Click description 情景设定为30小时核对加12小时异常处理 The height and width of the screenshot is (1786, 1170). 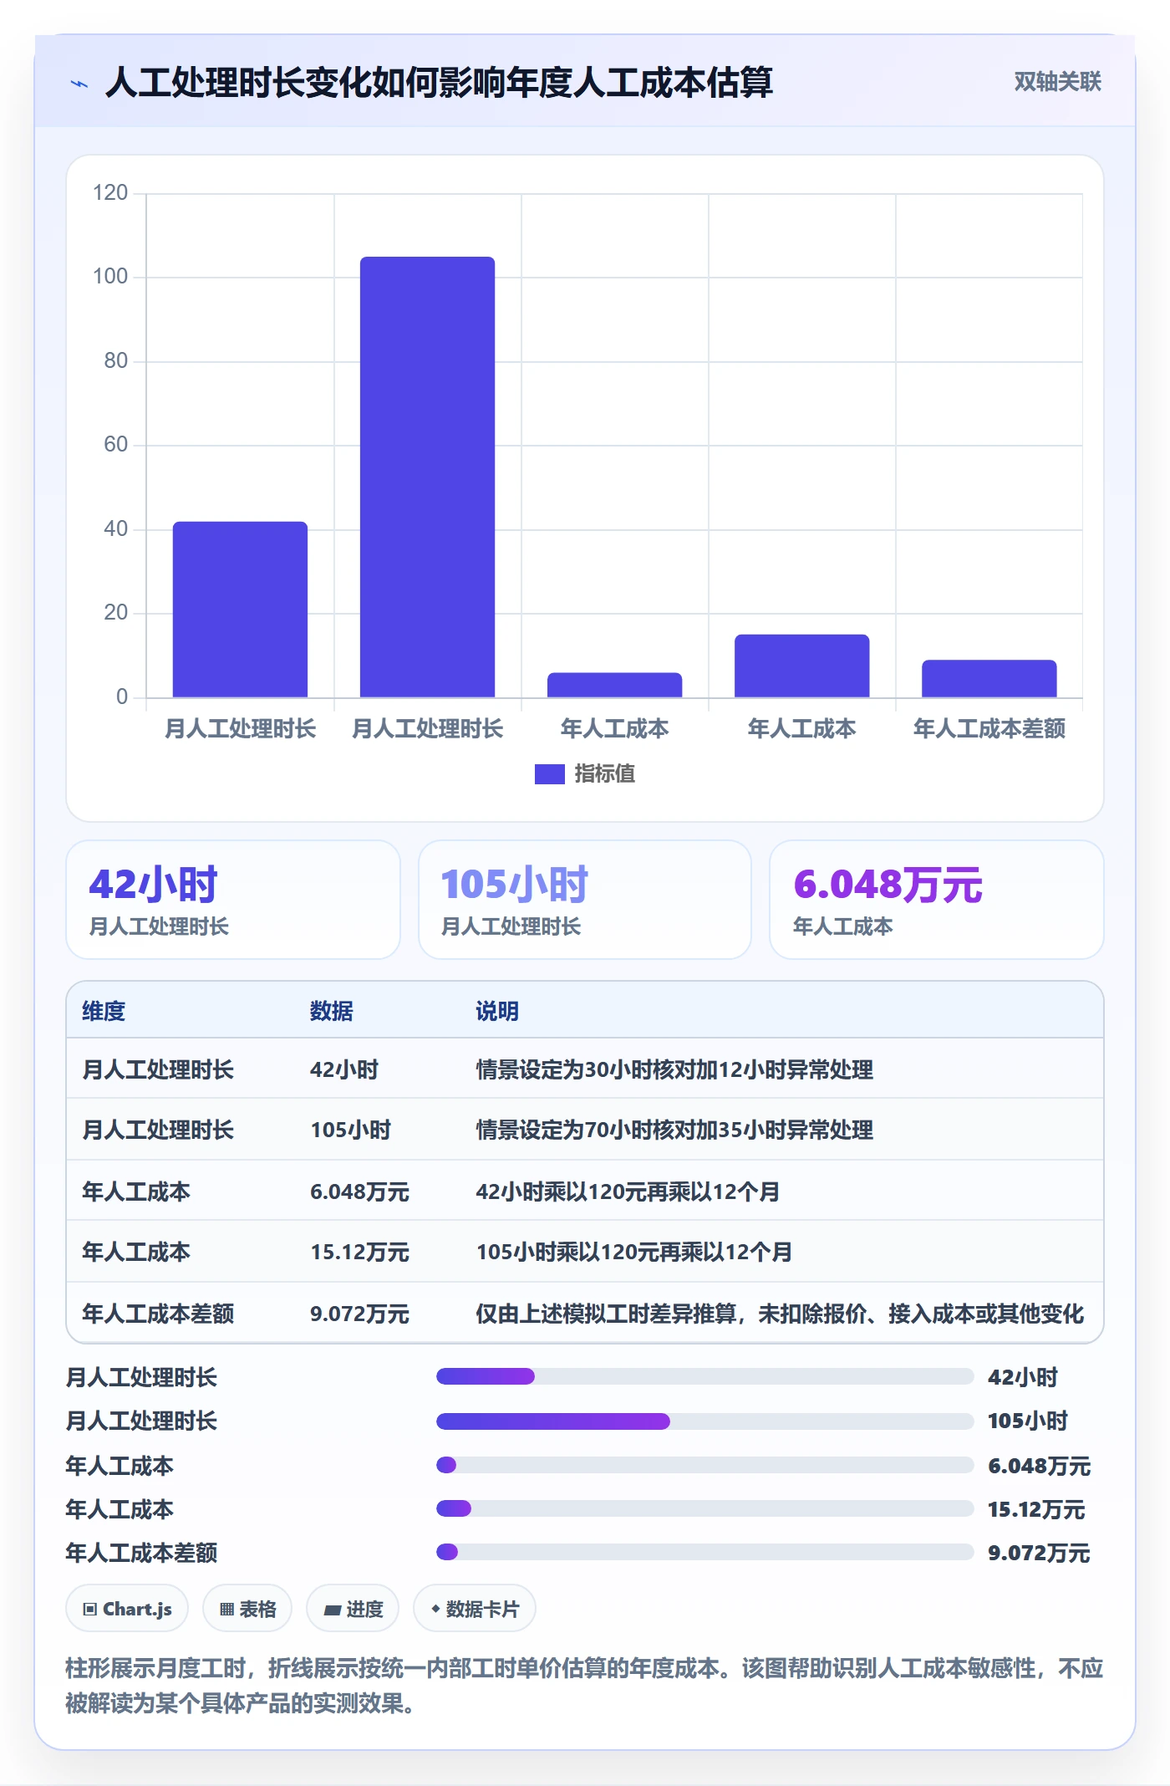[x=674, y=1069]
